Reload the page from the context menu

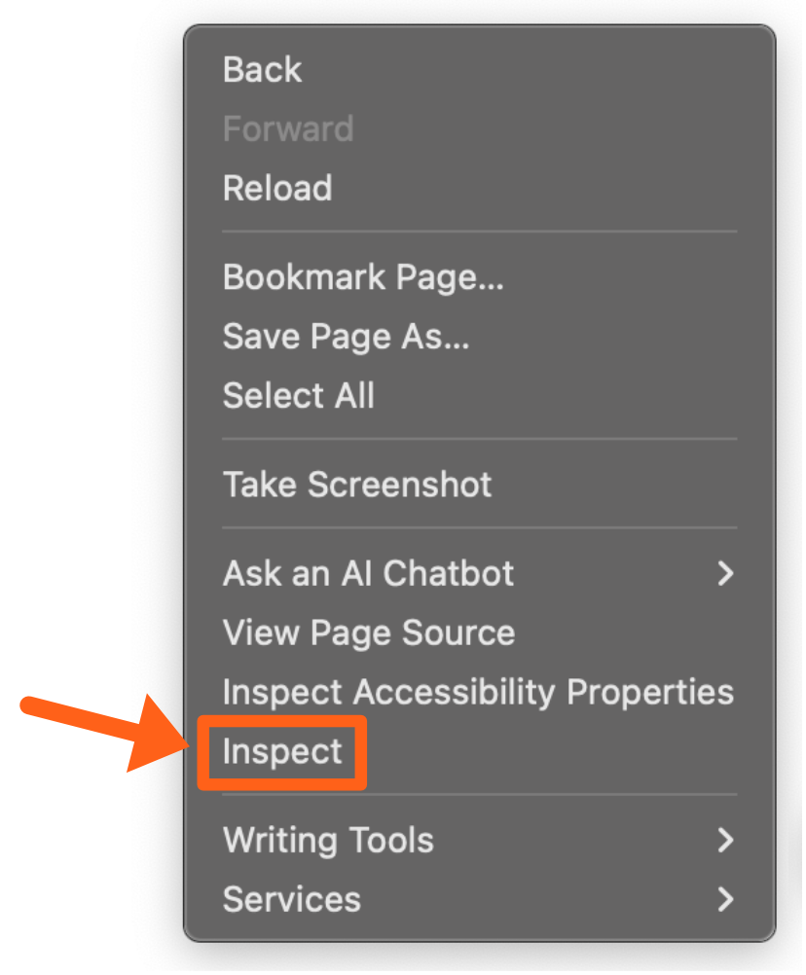(x=277, y=188)
